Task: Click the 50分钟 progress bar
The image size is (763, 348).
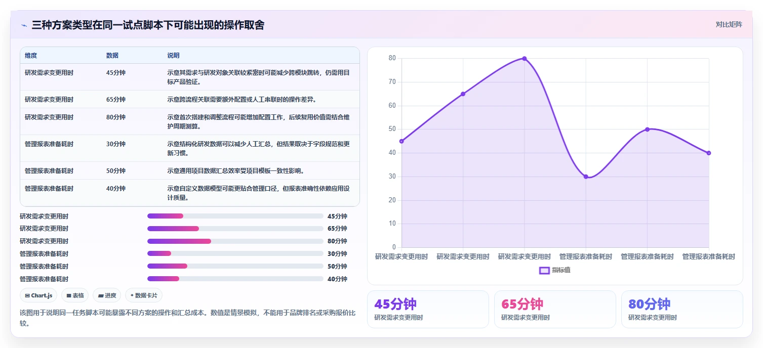Action: click(x=235, y=266)
